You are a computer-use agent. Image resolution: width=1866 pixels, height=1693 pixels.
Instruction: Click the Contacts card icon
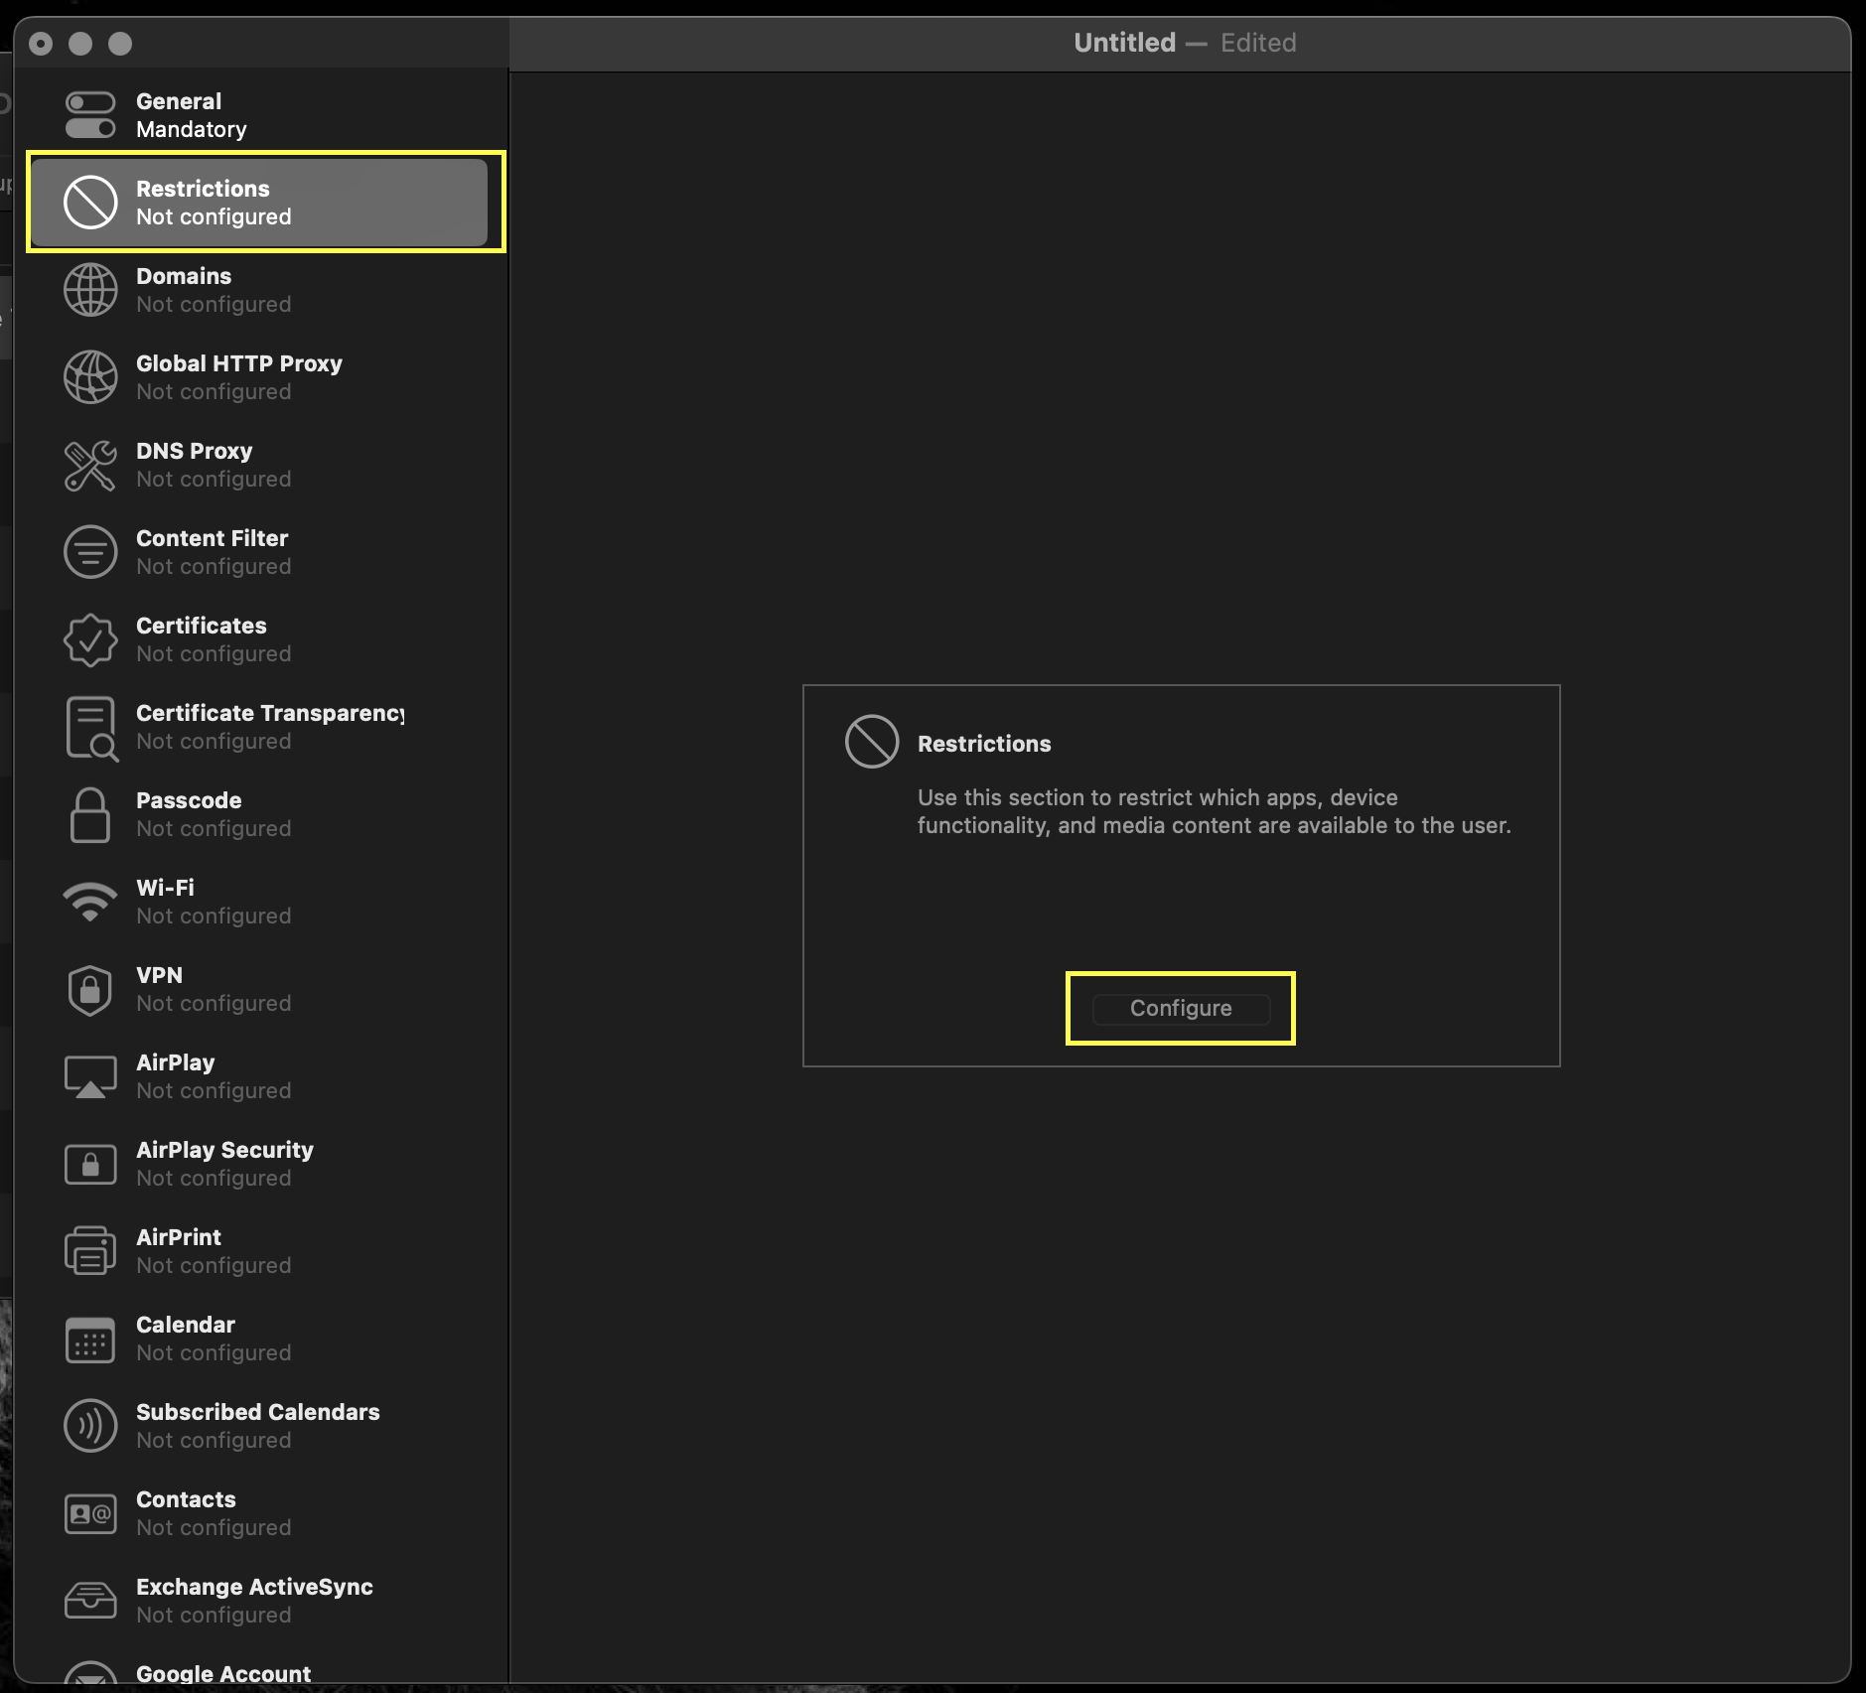(90, 1512)
